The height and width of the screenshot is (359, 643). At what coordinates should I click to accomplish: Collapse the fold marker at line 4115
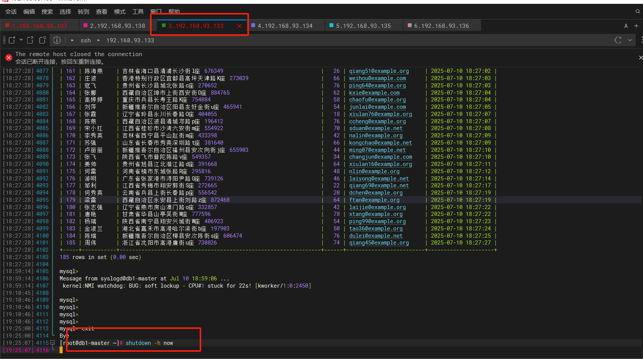point(53,343)
